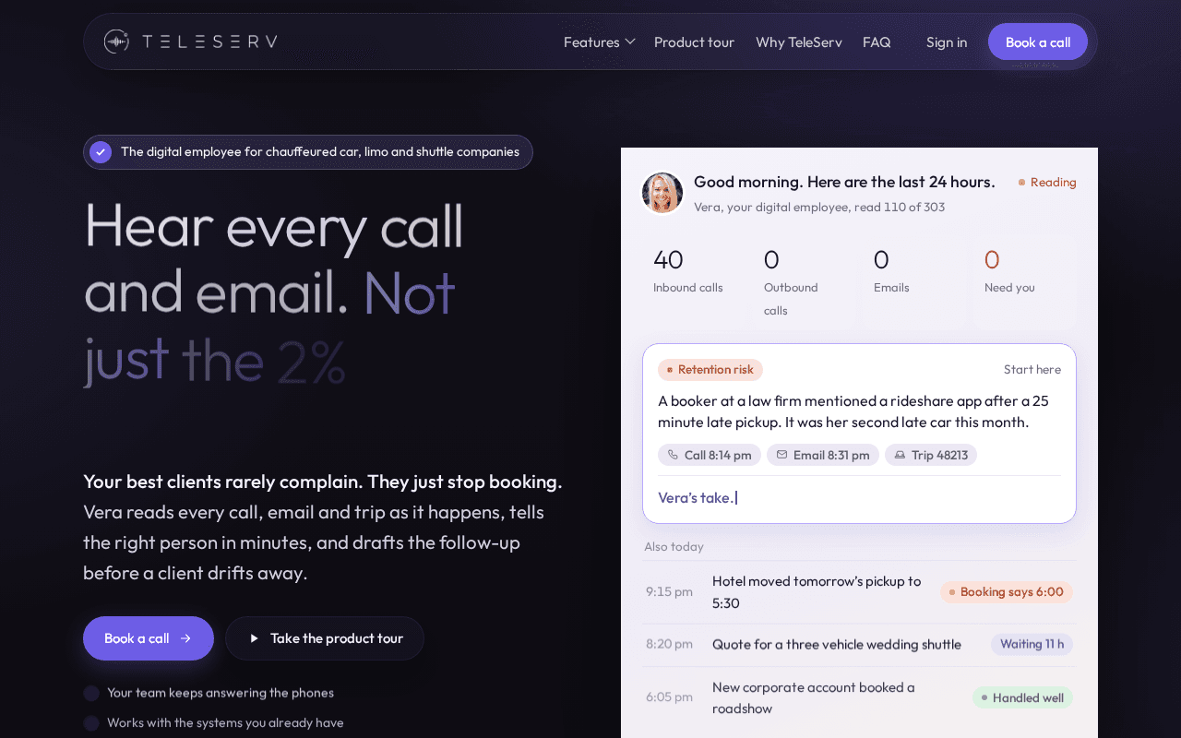Click Vera's avatar photo
The height and width of the screenshot is (738, 1181).
662,193
